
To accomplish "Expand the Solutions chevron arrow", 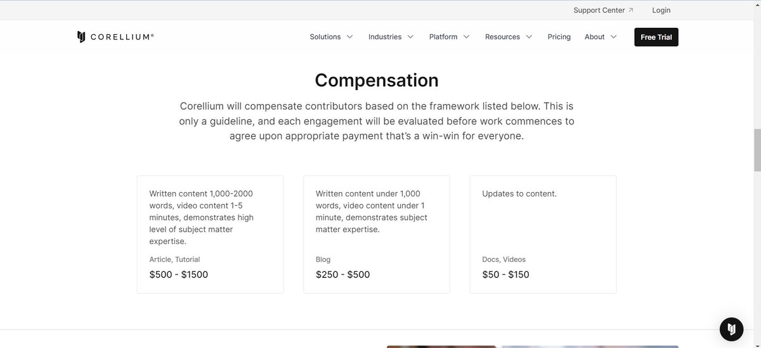I will coord(349,37).
